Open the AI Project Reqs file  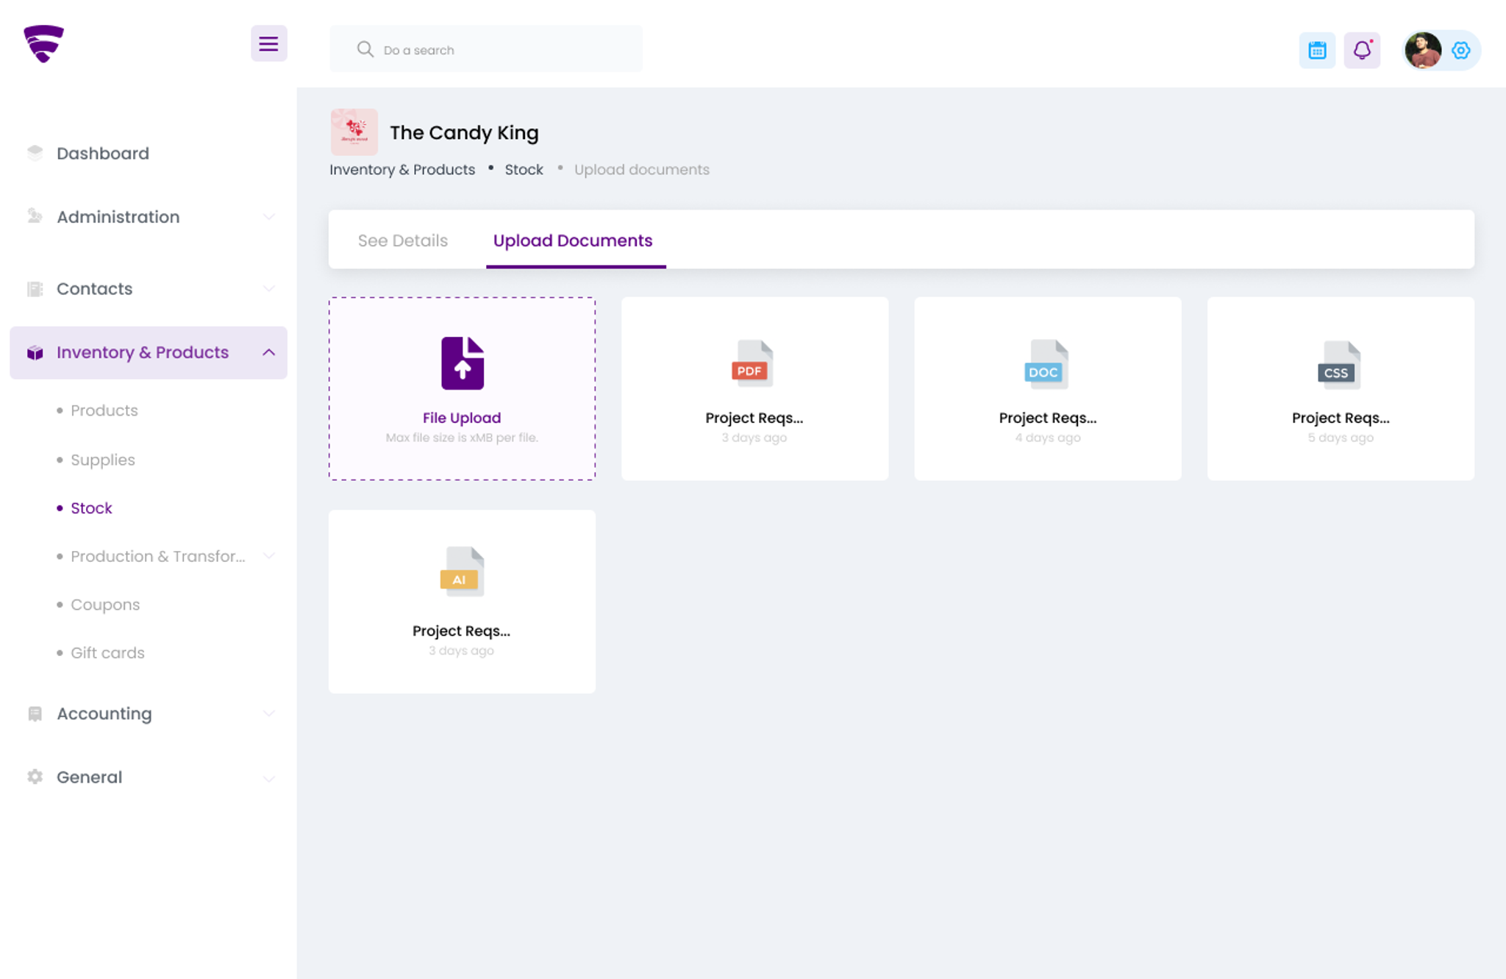point(462,601)
